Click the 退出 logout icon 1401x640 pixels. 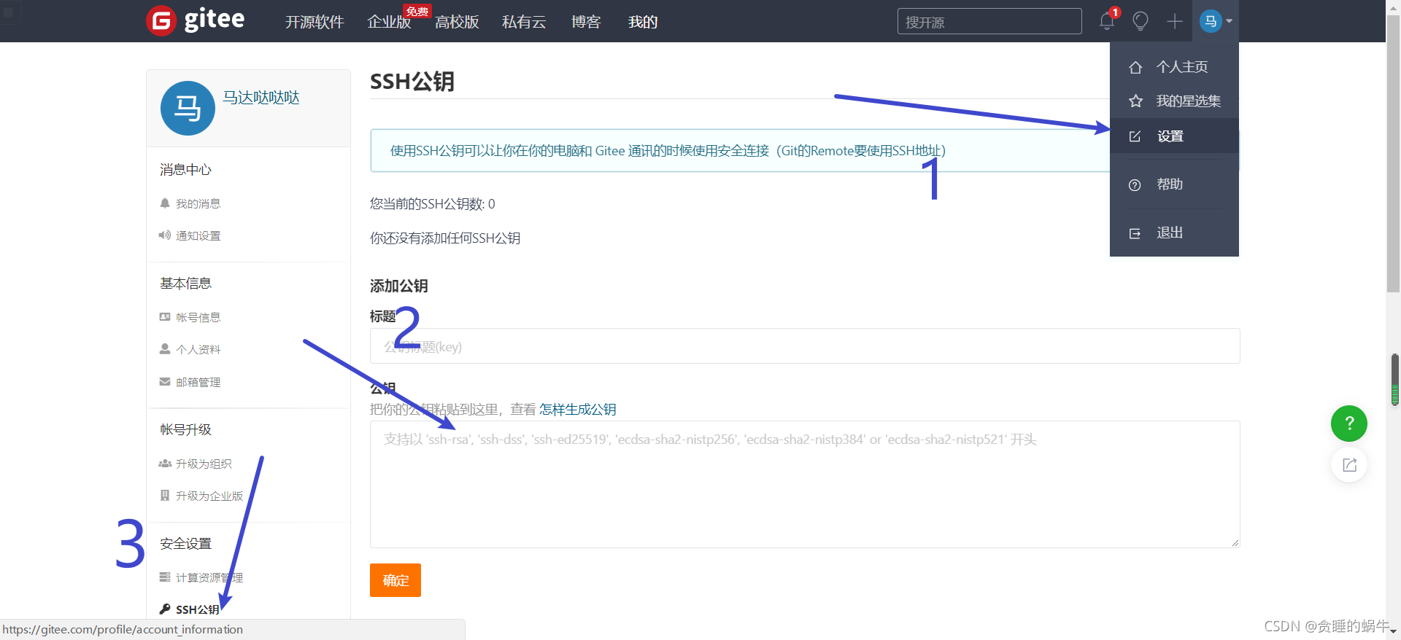pyautogui.click(x=1135, y=233)
